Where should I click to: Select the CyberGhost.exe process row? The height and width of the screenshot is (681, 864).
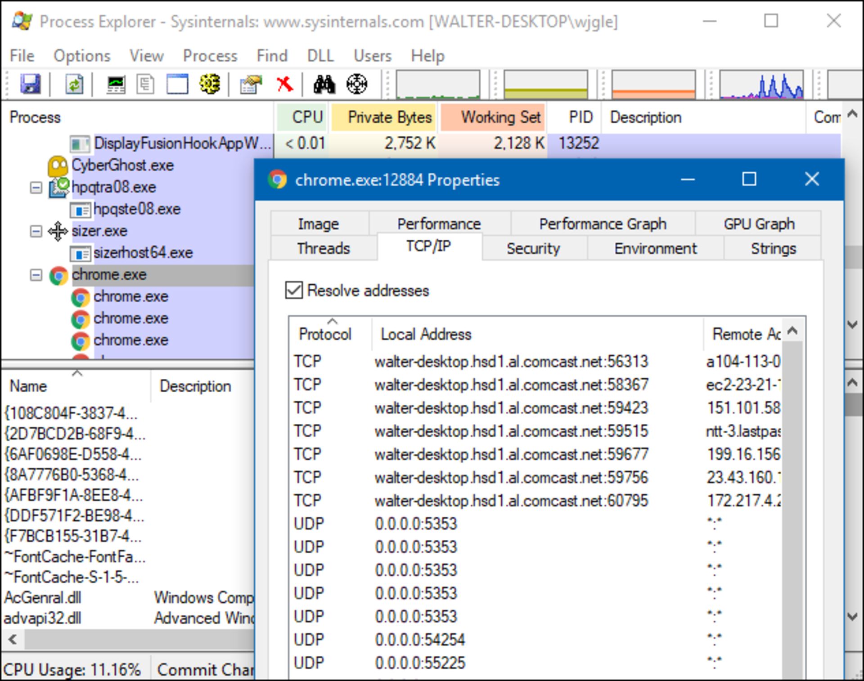click(122, 165)
